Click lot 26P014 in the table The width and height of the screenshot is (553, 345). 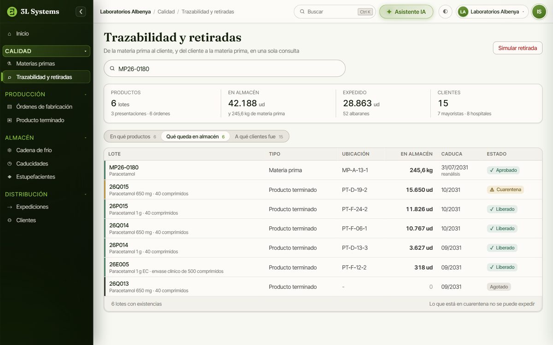(118, 245)
